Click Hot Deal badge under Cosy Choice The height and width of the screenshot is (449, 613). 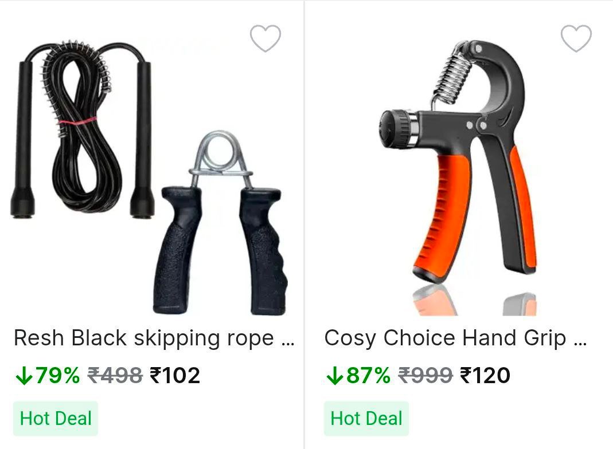366,419
